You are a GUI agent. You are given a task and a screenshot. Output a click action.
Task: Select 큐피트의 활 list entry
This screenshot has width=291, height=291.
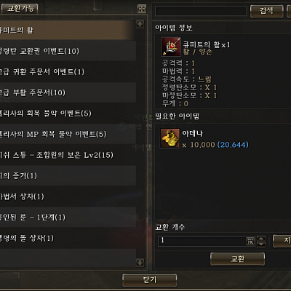68,30
